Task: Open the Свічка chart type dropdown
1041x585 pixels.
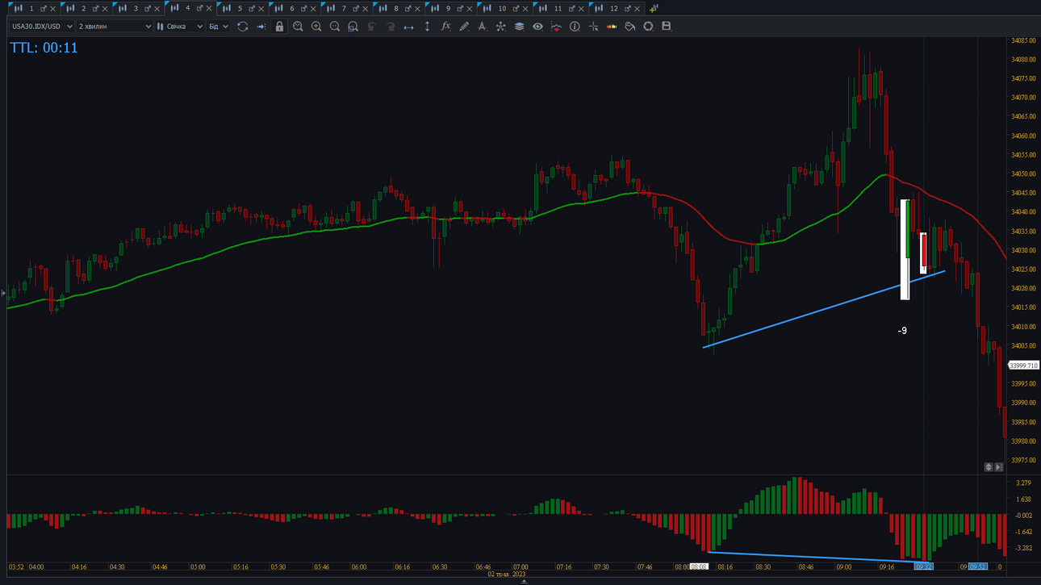Action: [x=180, y=27]
